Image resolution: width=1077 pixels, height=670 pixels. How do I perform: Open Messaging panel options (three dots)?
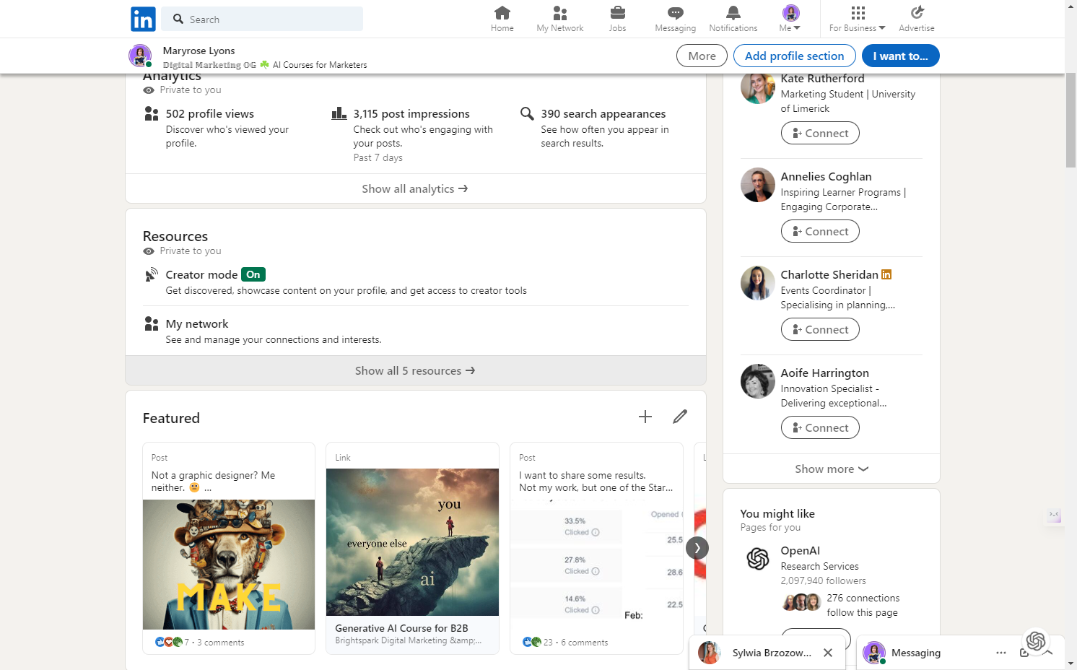[x=1001, y=653]
